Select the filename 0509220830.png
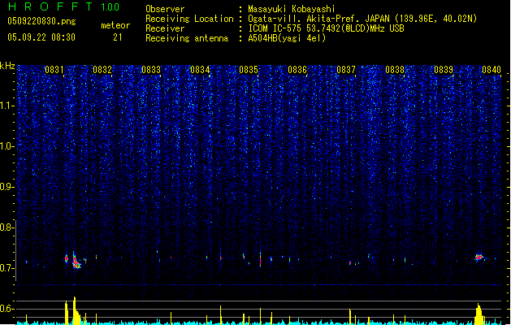Screen dimensions: 511x325 (41, 21)
